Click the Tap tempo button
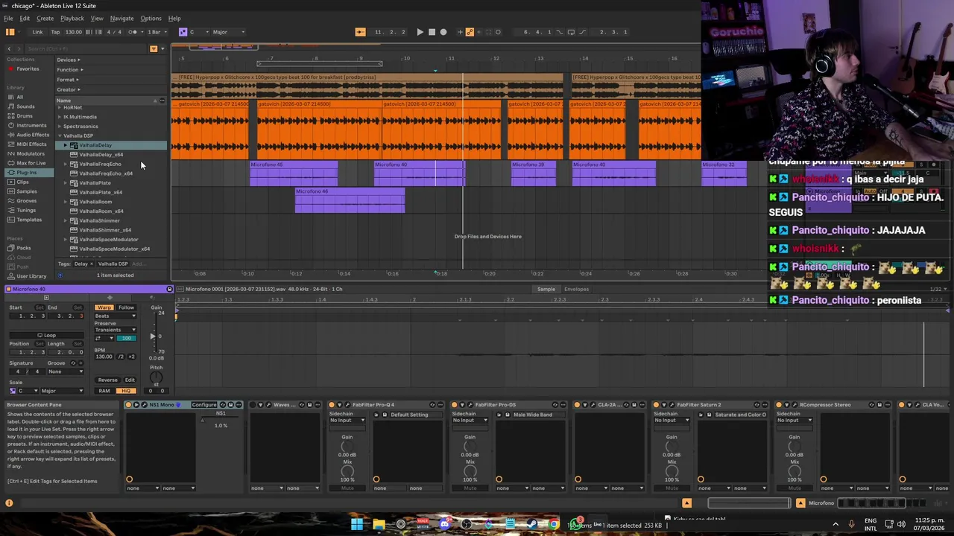 coord(55,32)
